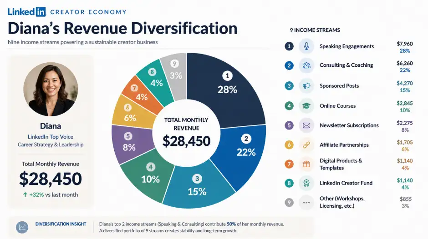Click the Career Strategy & Leadership text

[51, 144]
